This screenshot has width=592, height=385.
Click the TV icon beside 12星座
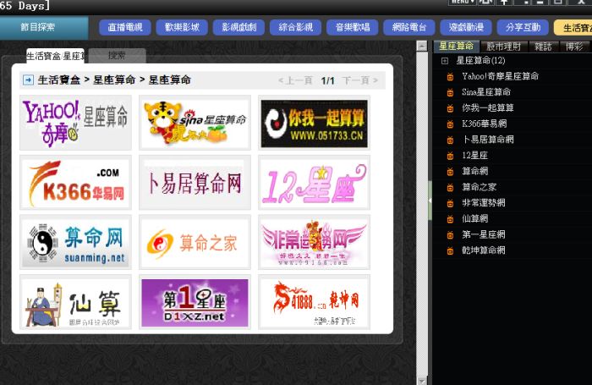pos(450,156)
